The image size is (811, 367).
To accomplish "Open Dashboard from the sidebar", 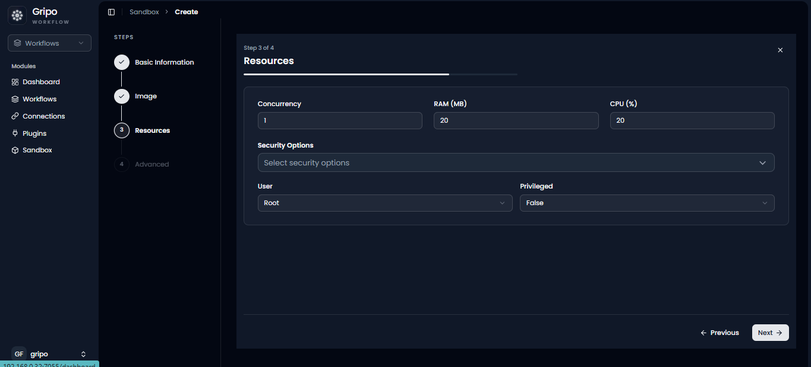I will (x=41, y=82).
